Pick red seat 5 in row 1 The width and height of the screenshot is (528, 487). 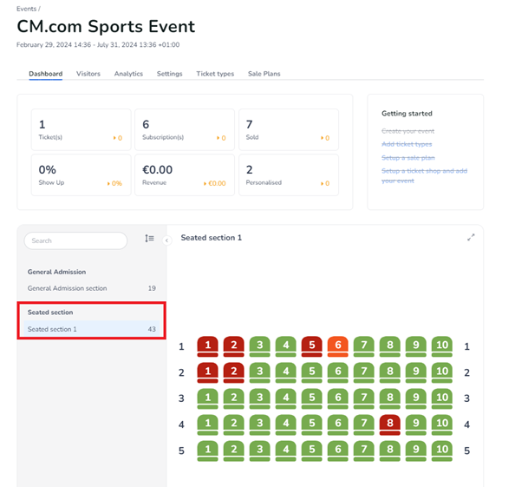click(x=312, y=346)
